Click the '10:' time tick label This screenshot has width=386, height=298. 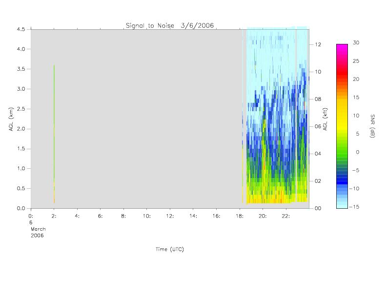pos(147,216)
